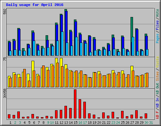Click day 2 on the x-axis
The image size is (161, 126).
point(15,123)
